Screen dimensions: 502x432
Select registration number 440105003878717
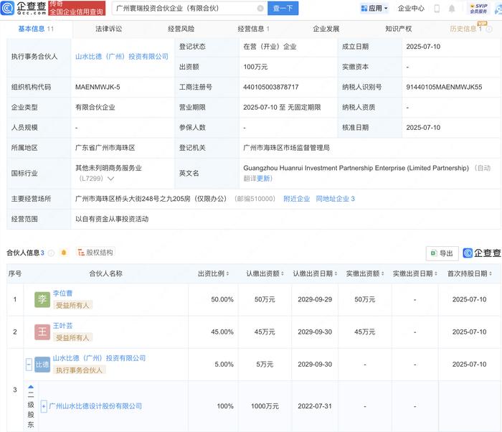point(271,87)
